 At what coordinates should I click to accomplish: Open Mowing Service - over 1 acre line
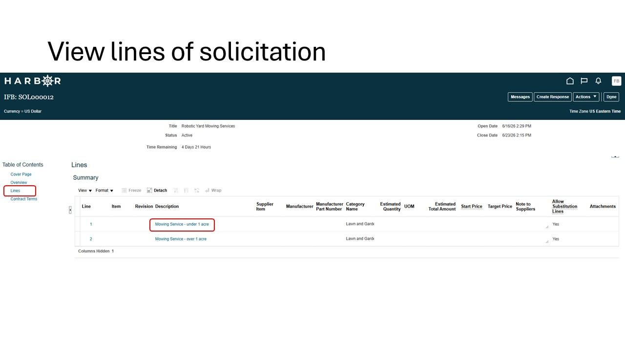(x=181, y=239)
